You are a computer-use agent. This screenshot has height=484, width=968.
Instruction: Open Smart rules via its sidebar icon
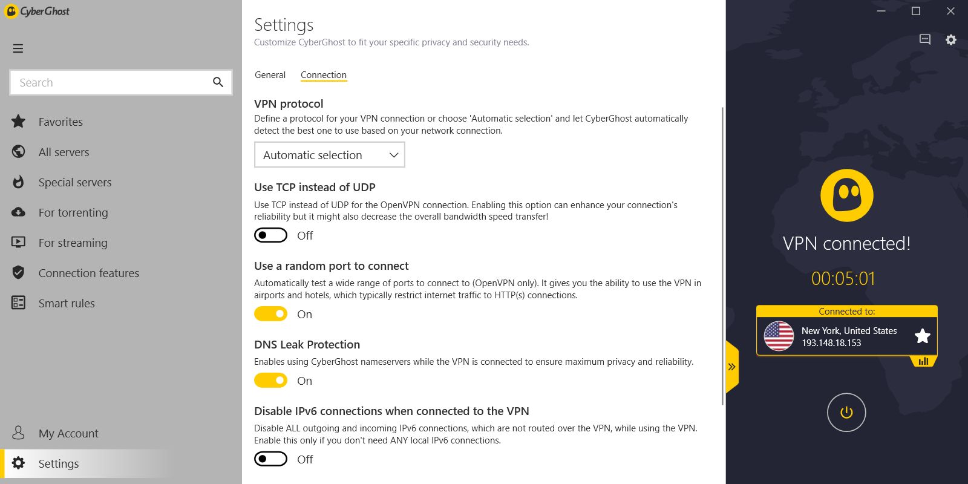(19, 303)
